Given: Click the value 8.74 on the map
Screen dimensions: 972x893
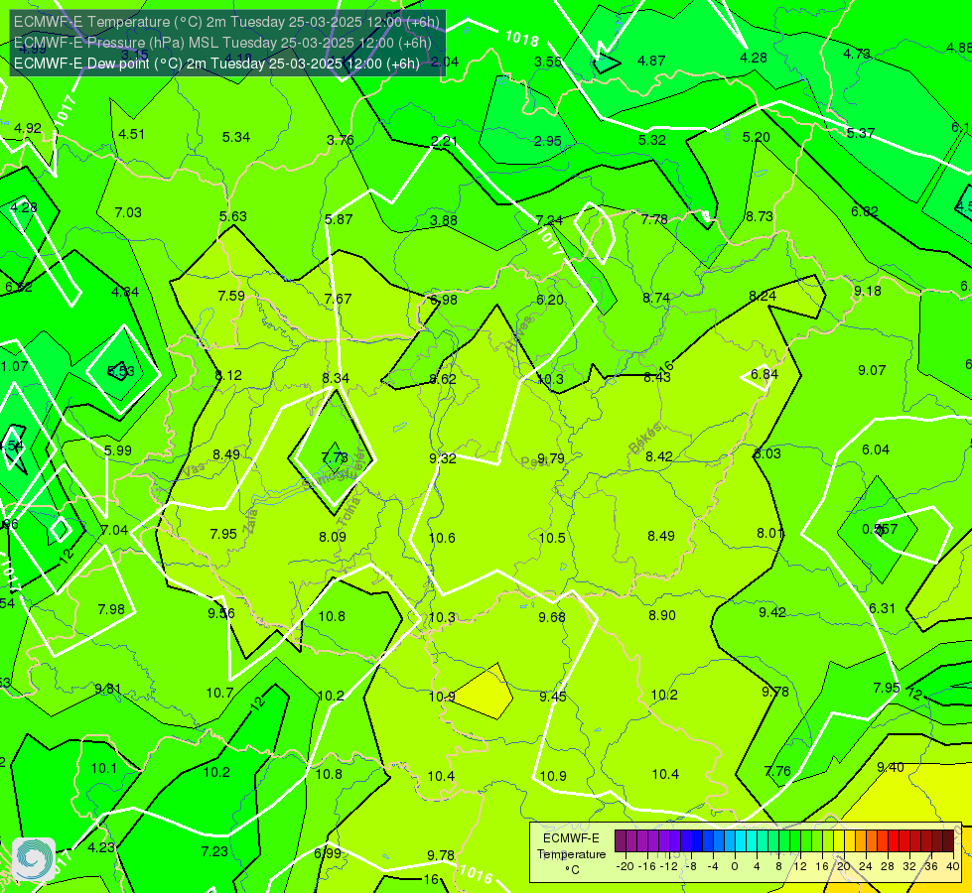Looking at the screenshot, I should click(x=656, y=298).
